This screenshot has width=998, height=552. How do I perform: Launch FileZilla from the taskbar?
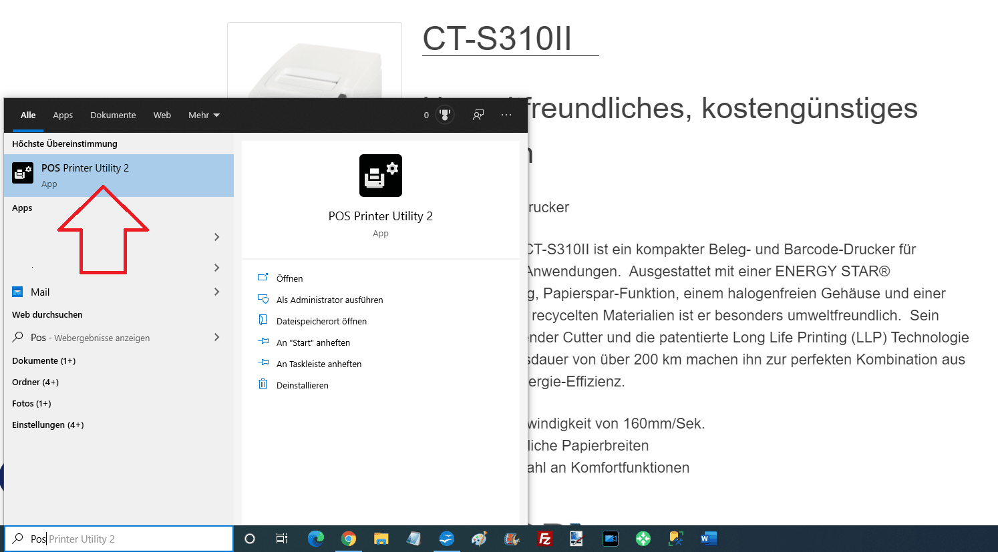[544, 539]
